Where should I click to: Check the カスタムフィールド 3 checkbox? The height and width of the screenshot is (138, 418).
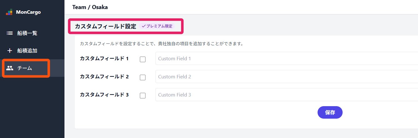point(143,96)
